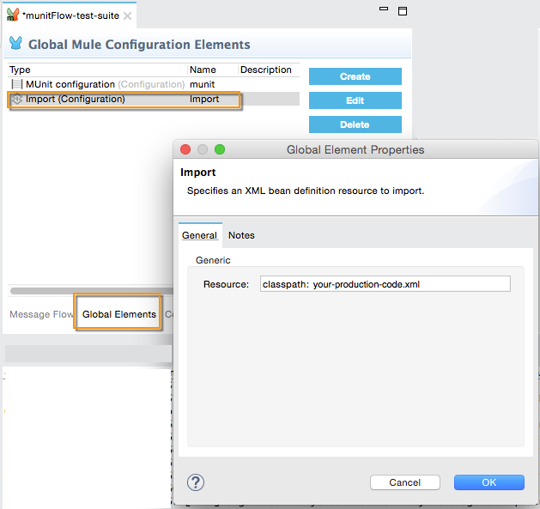This screenshot has width=540, height=509.
Task: Click OK to confirm the import
Action: [489, 482]
